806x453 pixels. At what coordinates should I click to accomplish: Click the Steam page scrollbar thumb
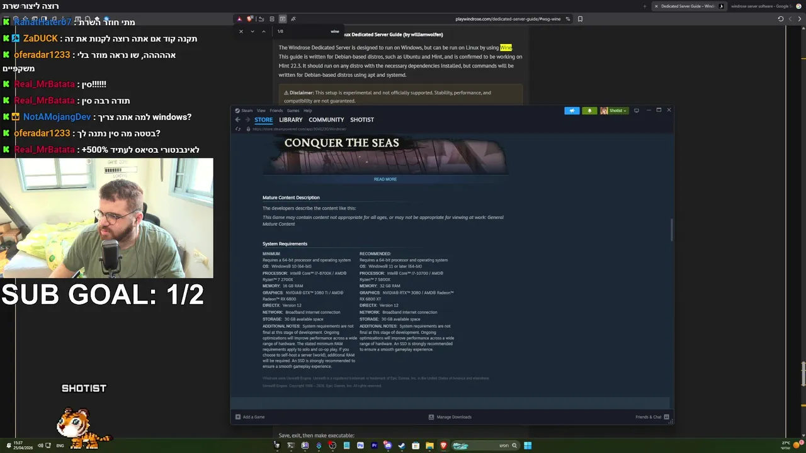pyautogui.click(x=671, y=230)
